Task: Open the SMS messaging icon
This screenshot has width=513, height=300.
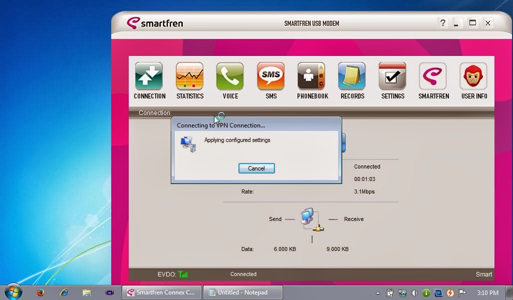Action: coord(271,76)
